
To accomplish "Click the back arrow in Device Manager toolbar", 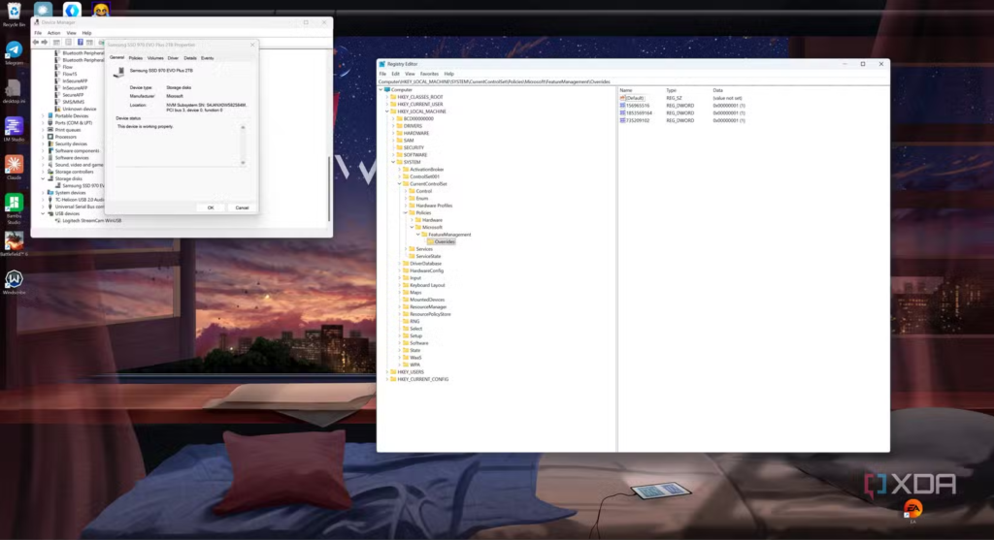I will 38,42.
